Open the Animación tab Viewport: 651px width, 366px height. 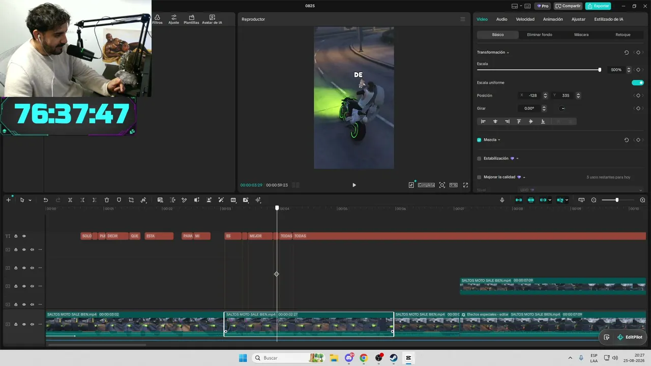point(553,19)
